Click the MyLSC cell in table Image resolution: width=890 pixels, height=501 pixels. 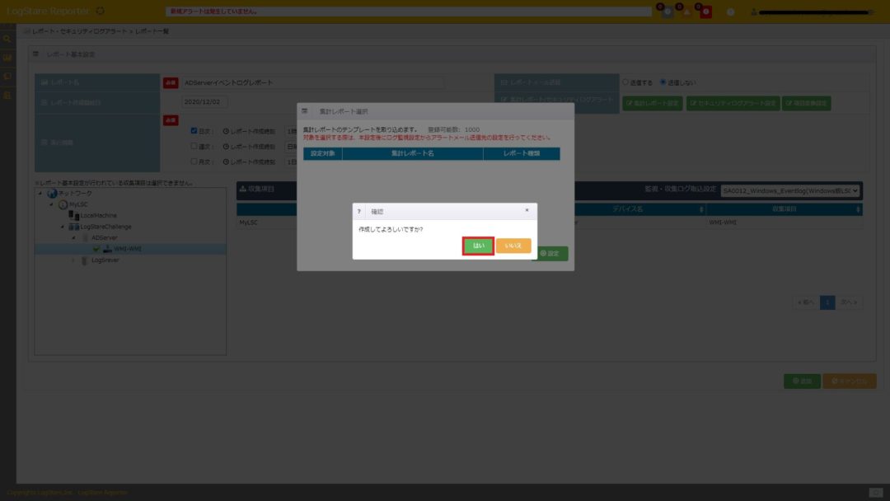[x=249, y=222]
